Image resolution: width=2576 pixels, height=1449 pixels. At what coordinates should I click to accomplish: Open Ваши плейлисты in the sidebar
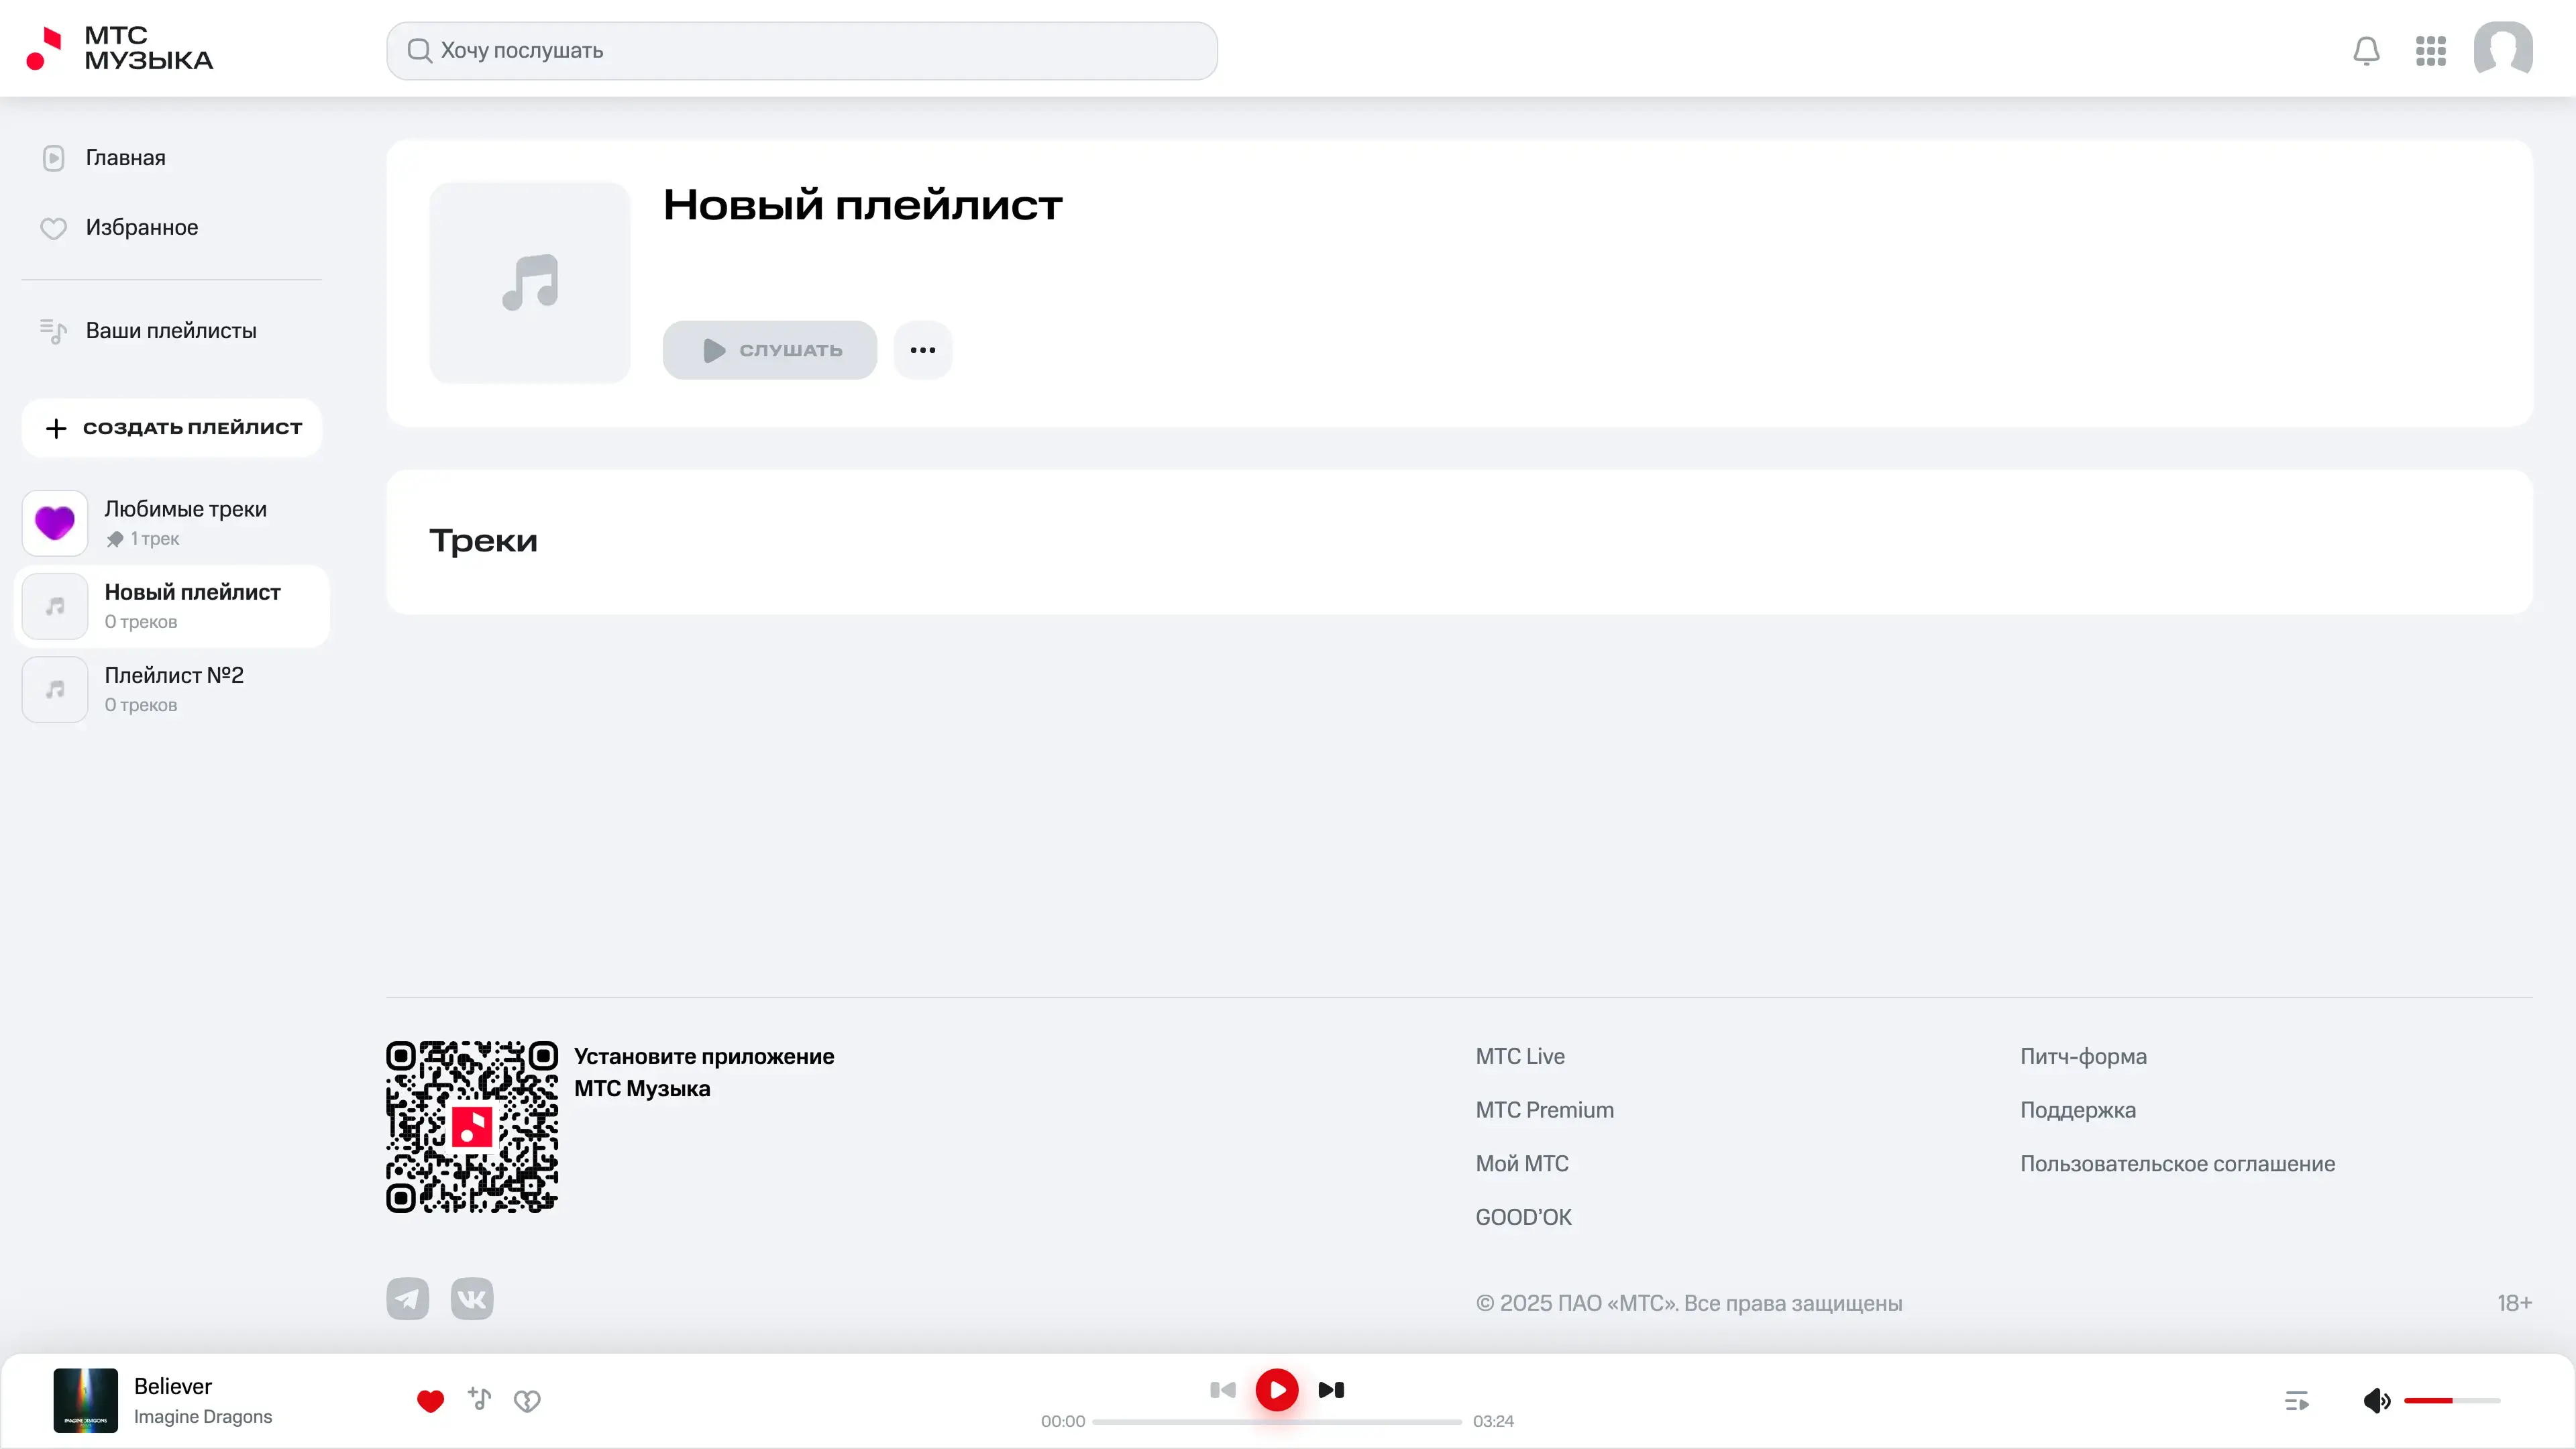(x=170, y=330)
